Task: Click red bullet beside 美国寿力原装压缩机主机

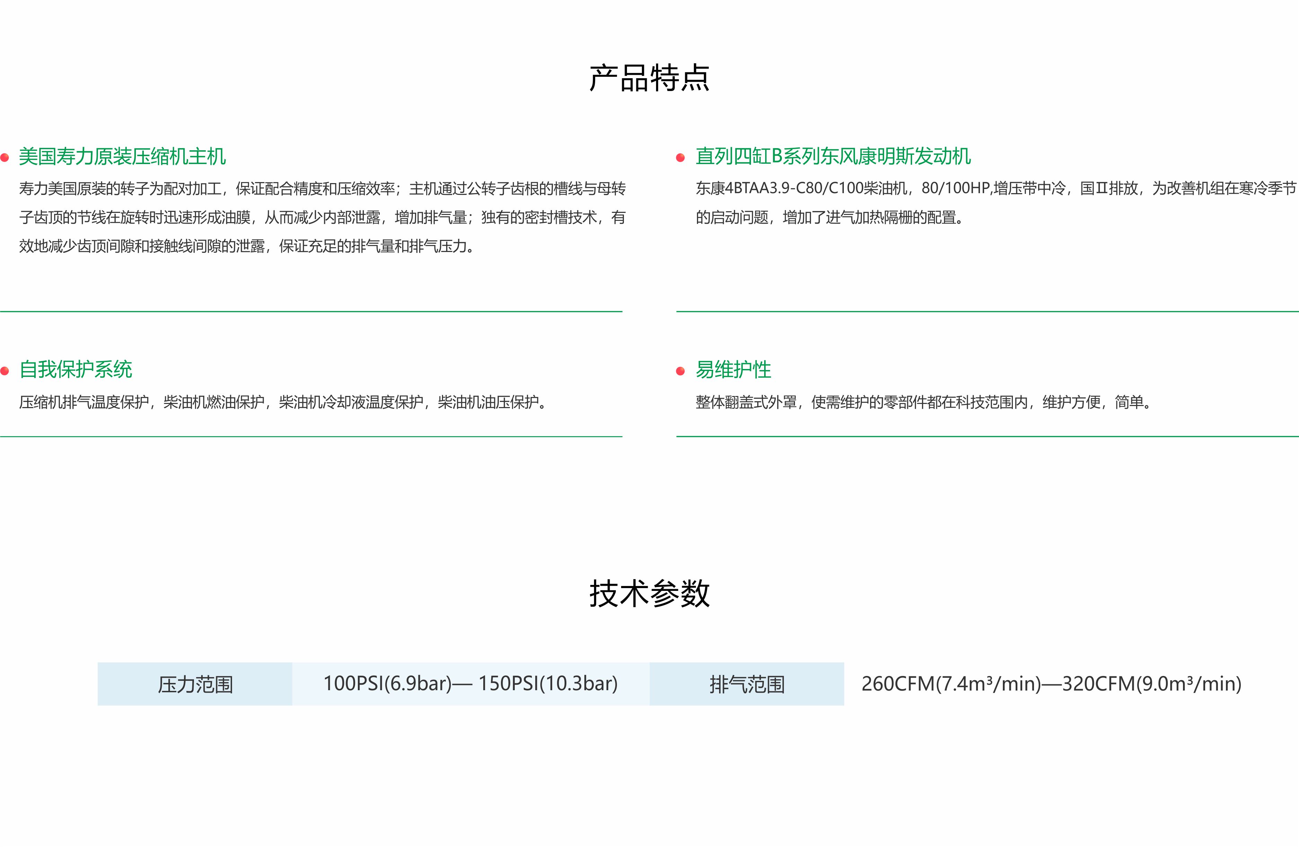Action: point(5,157)
